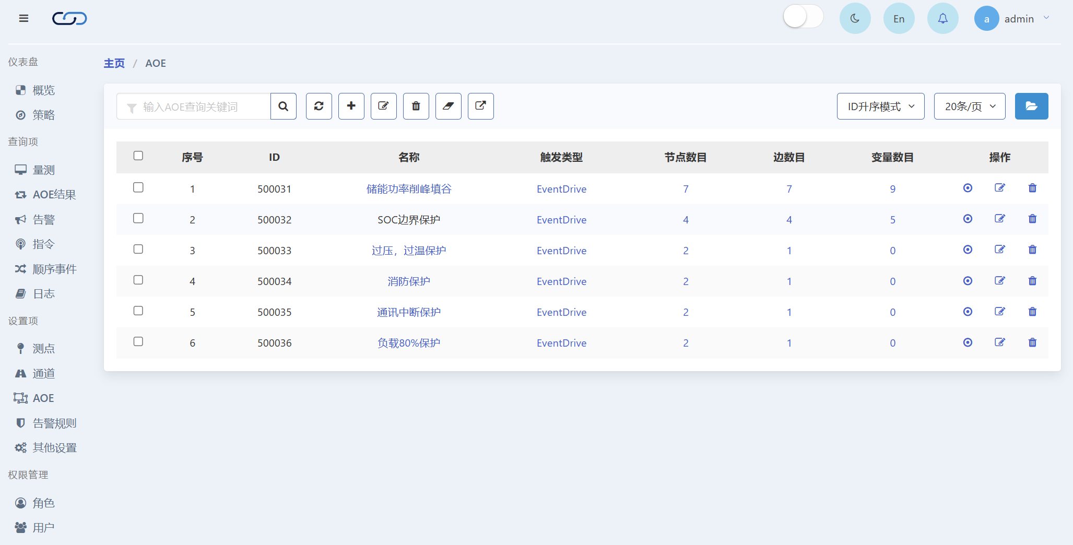Image resolution: width=1073 pixels, height=545 pixels.
Task: Delete row 500033 过压，过温保护
Action: tap(1032, 250)
